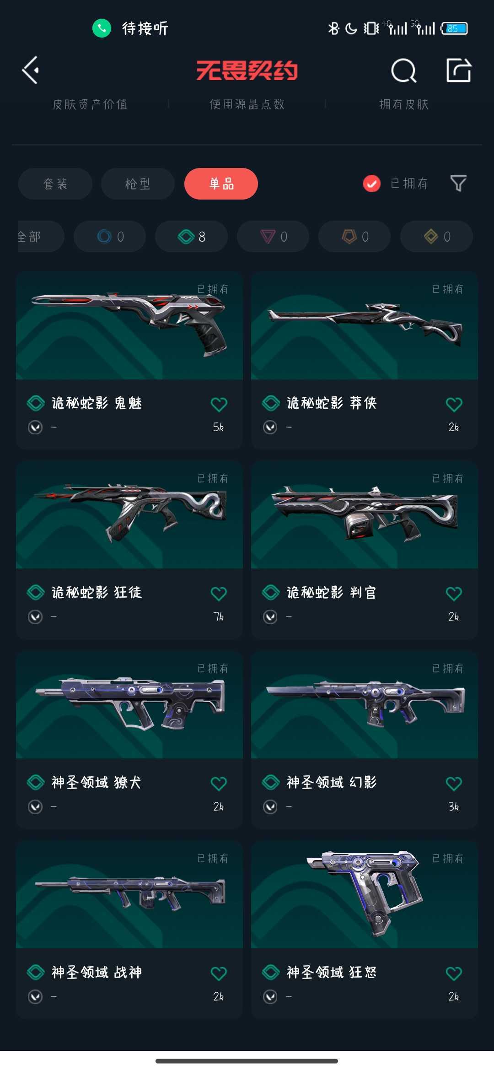Tap the share icon at top right
This screenshot has width=494, height=1071.
coord(459,70)
